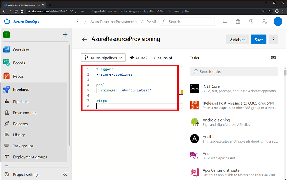Screen dimensions: 287x181
Task: Reload the browser page
Action: tap(16, 11)
